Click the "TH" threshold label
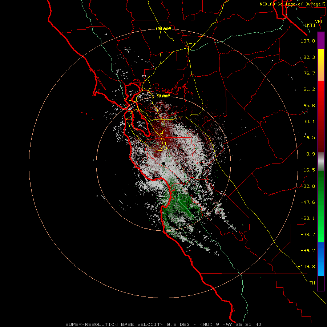327x327 pixels. 312,283
